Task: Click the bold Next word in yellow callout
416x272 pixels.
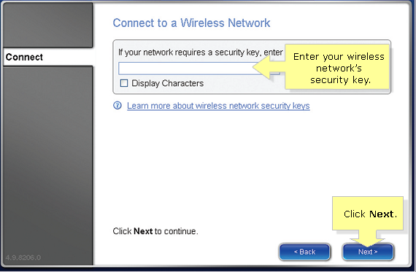Action: [x=382, y=214]
